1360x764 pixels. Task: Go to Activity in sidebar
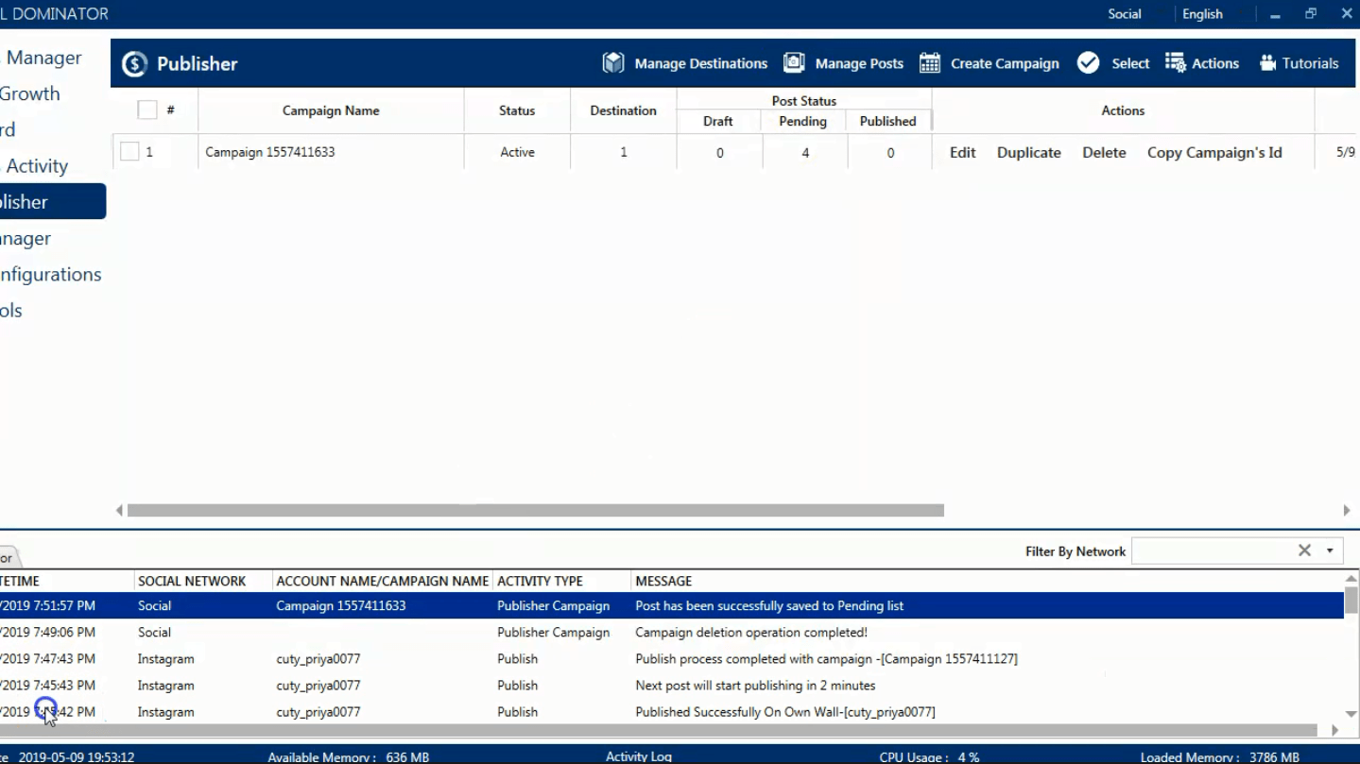(x=36, y=166)
